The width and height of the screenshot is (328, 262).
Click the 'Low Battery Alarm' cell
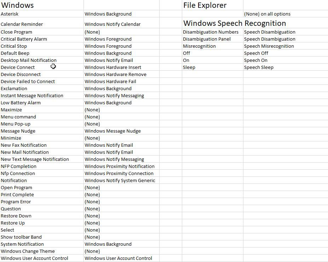42,103
